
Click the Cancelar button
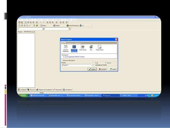coord(102,69)
